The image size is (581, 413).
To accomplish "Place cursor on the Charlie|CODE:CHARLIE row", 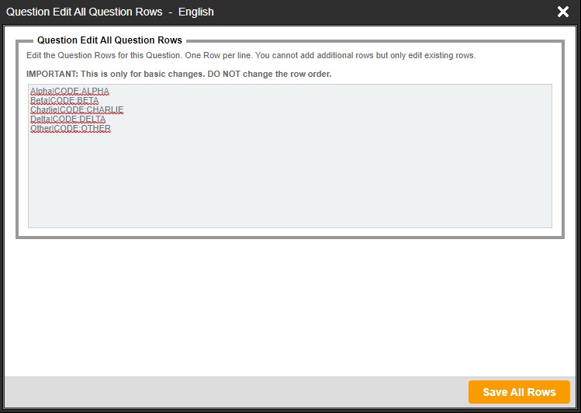I will (x=77, y=110).
